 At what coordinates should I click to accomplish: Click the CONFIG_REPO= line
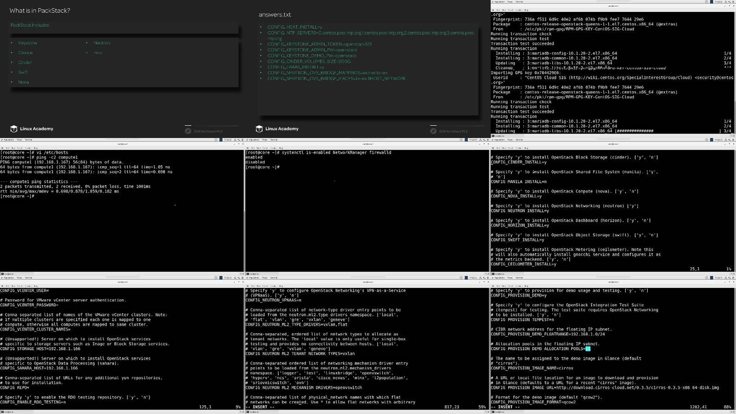(x=15, y=387)
